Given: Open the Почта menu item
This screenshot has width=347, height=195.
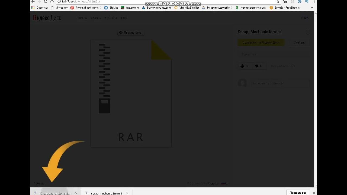Looking at the screenshot, I should [82, 18].
